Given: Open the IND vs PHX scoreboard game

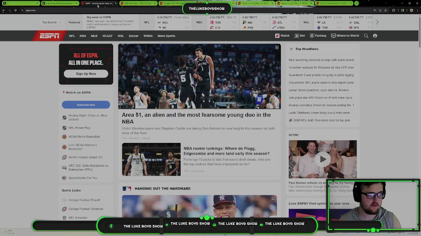Looking at the screenshot, I should [x=255, y=22].
